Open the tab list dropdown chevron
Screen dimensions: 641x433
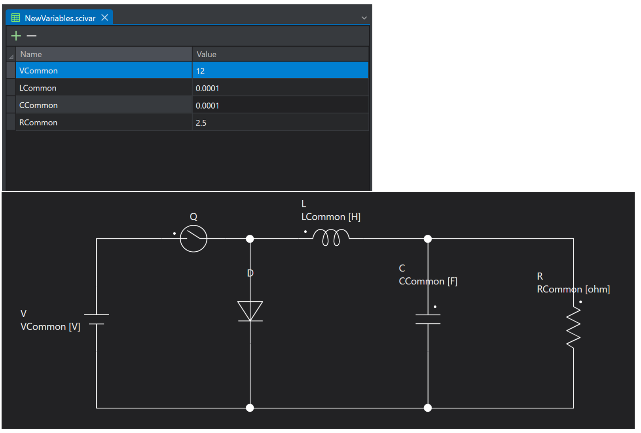pos(364,18)
